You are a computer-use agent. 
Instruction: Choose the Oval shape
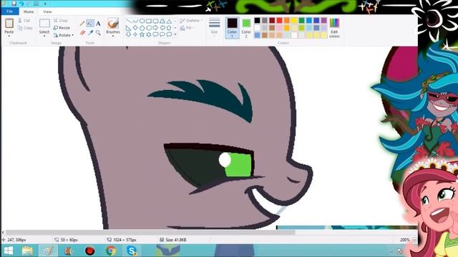(142, 21)
